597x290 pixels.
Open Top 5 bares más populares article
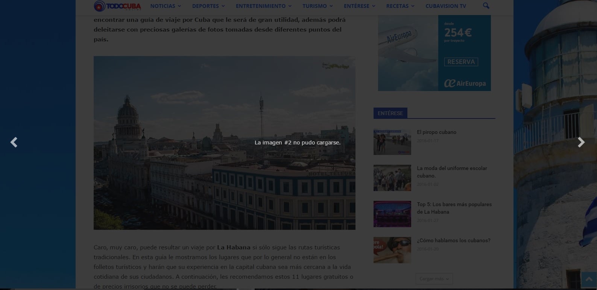(x=454, y=208)
